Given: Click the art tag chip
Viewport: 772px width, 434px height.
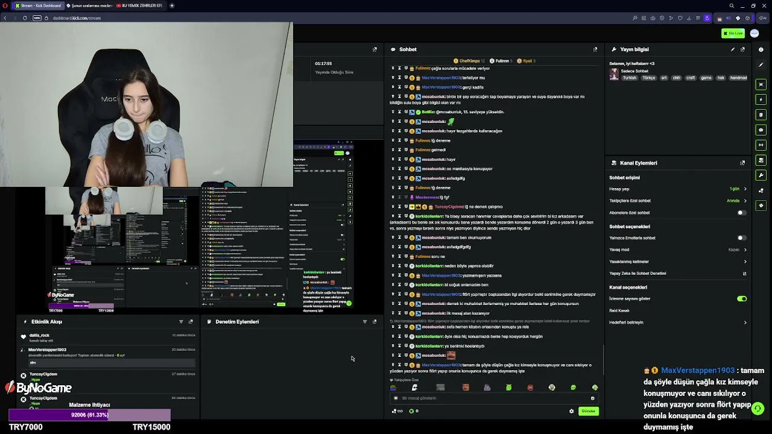Looking at the screenshot, I should (664, 78).
